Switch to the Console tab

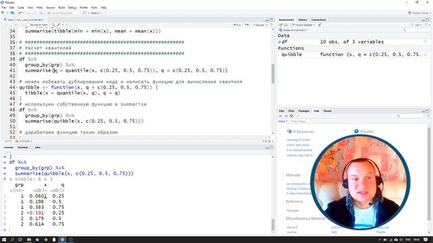[8, 147]
